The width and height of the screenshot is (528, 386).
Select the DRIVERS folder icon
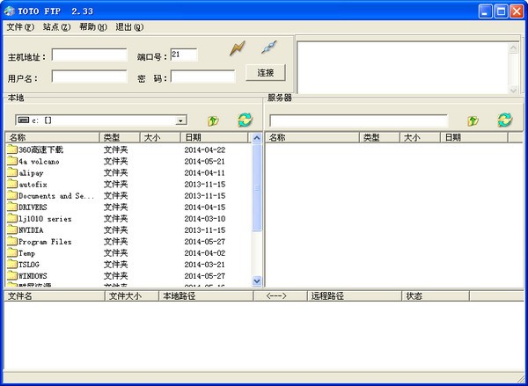12,207
